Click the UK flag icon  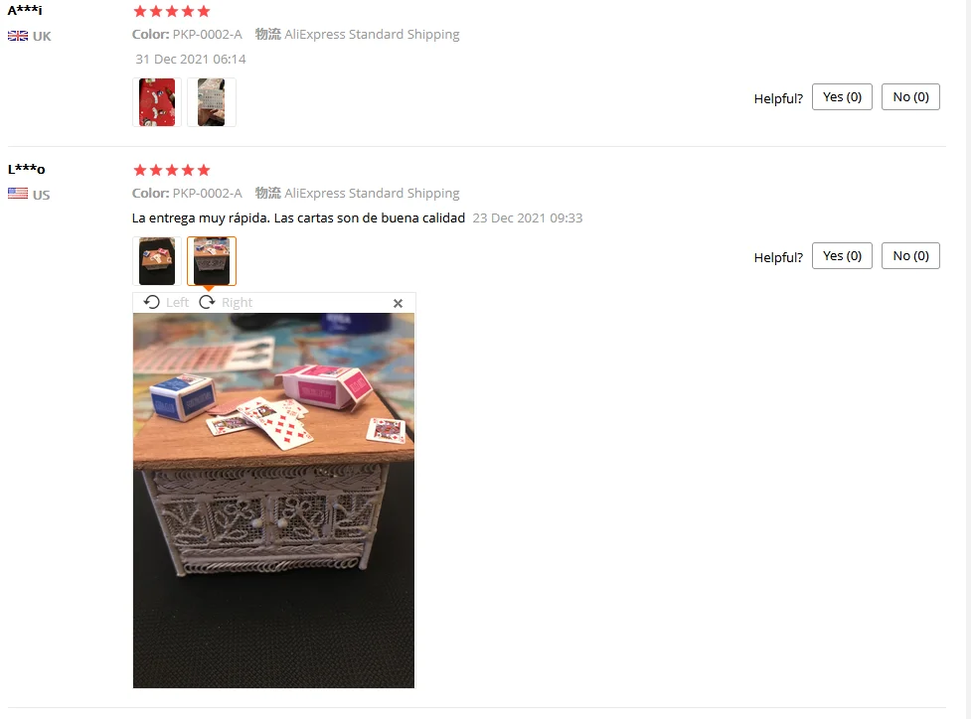point(17,36)
